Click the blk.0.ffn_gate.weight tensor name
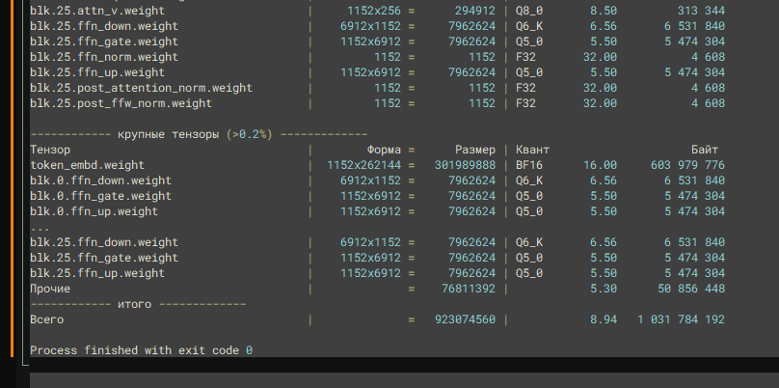 click(x=101, y=196)
